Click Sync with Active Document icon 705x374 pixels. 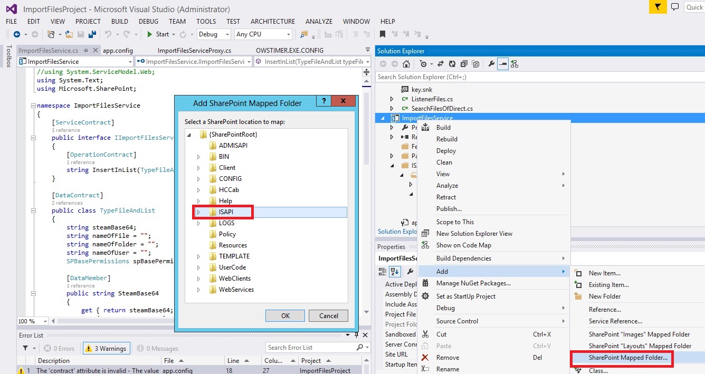[442, 64]
